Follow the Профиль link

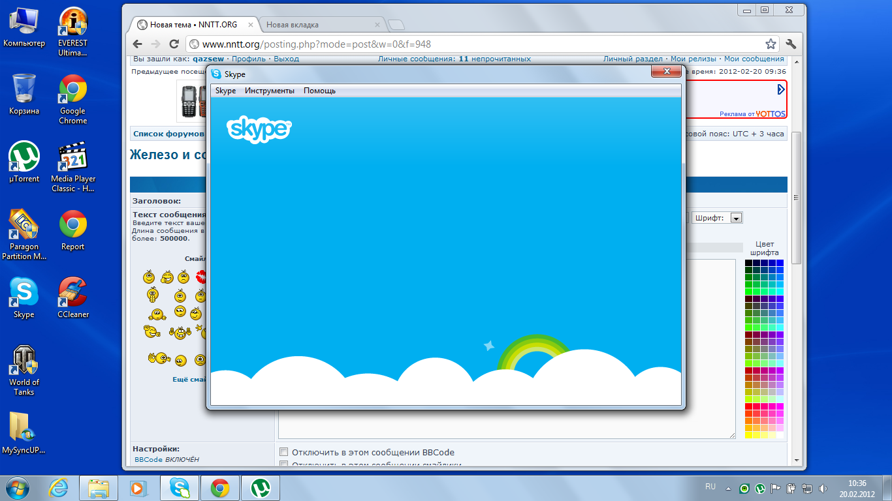click(x=248, y=59)
